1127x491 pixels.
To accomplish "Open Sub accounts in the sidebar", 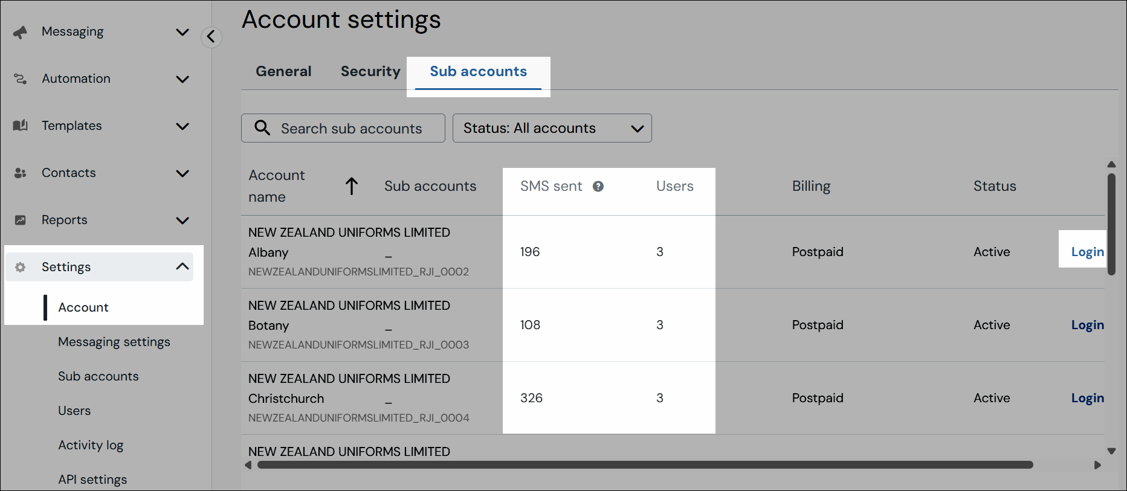I will 98,376.
